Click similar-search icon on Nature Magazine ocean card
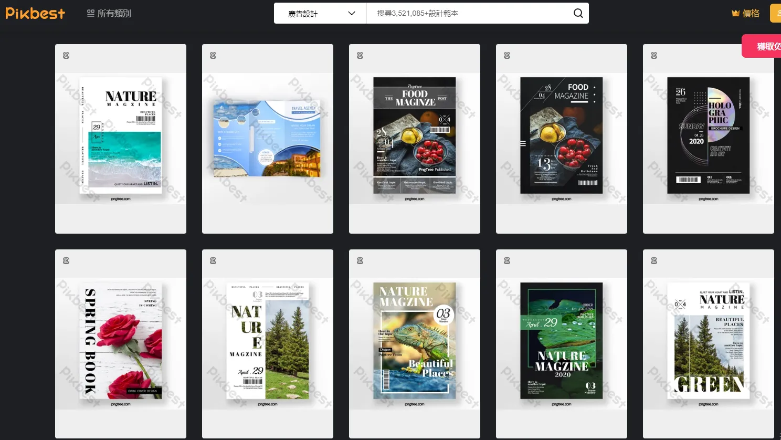Image resolution: width=781 pixels, height=440 pixels. click(x=66, y=55)
